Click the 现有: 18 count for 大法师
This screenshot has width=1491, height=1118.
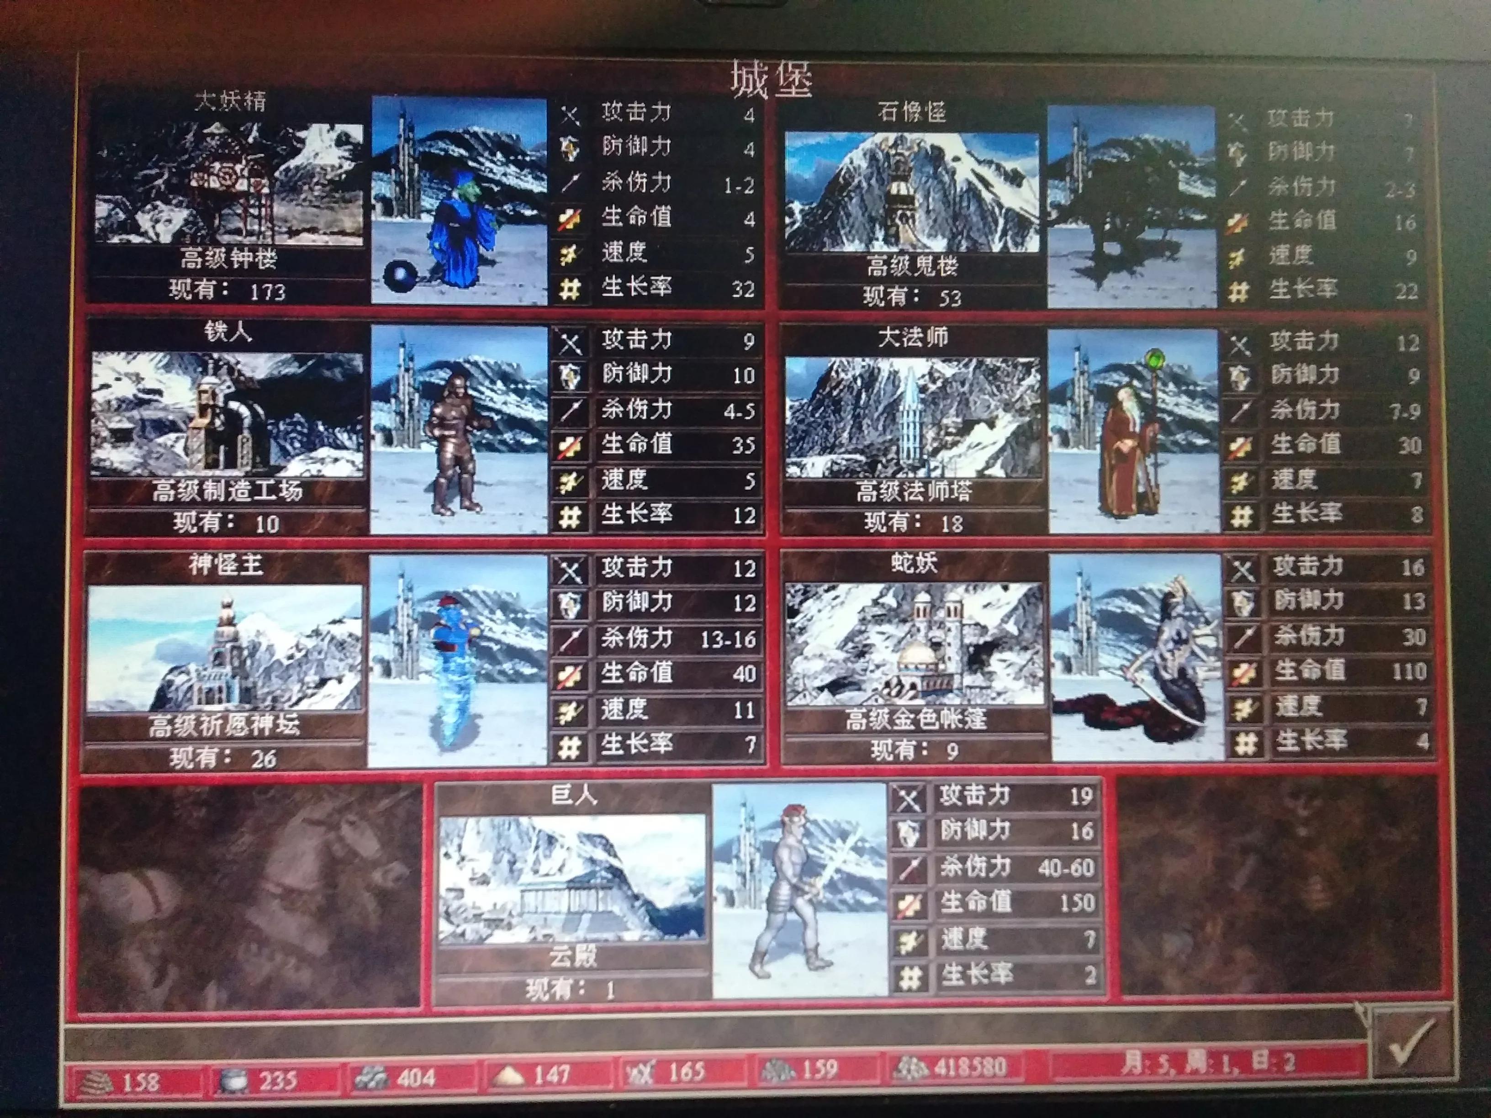point(913,522)
